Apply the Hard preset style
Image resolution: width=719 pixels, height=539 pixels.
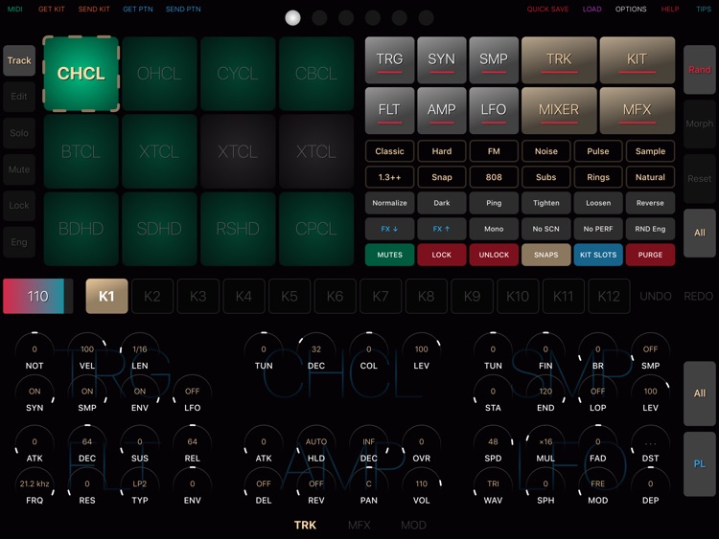[442, 151]
